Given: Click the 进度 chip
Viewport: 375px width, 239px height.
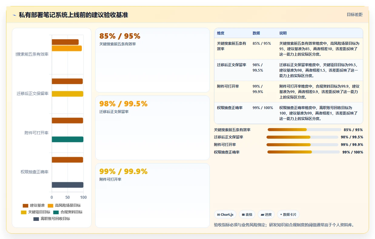Looking at the screenshot, I should point(266,215).
